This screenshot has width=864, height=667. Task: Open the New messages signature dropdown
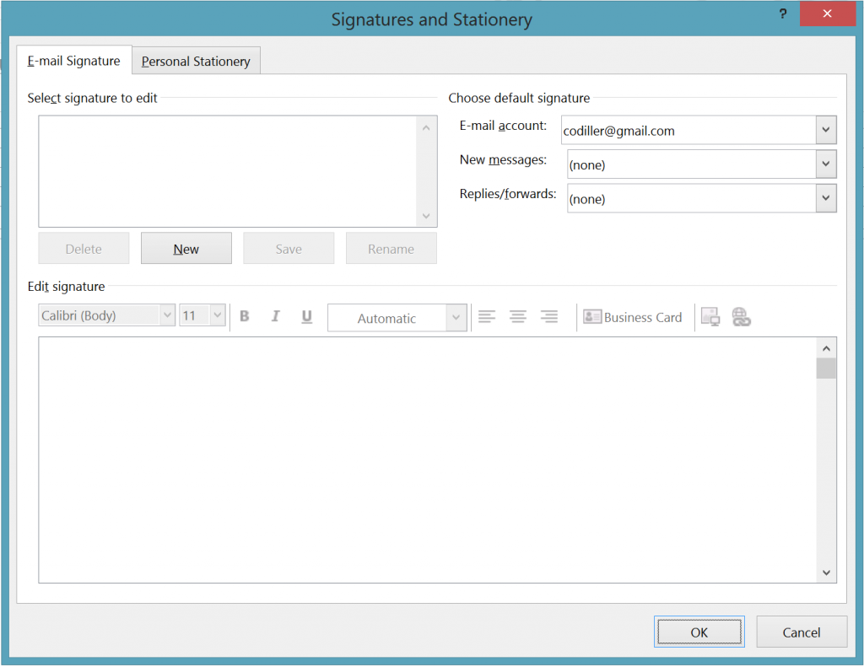[825, 164]
